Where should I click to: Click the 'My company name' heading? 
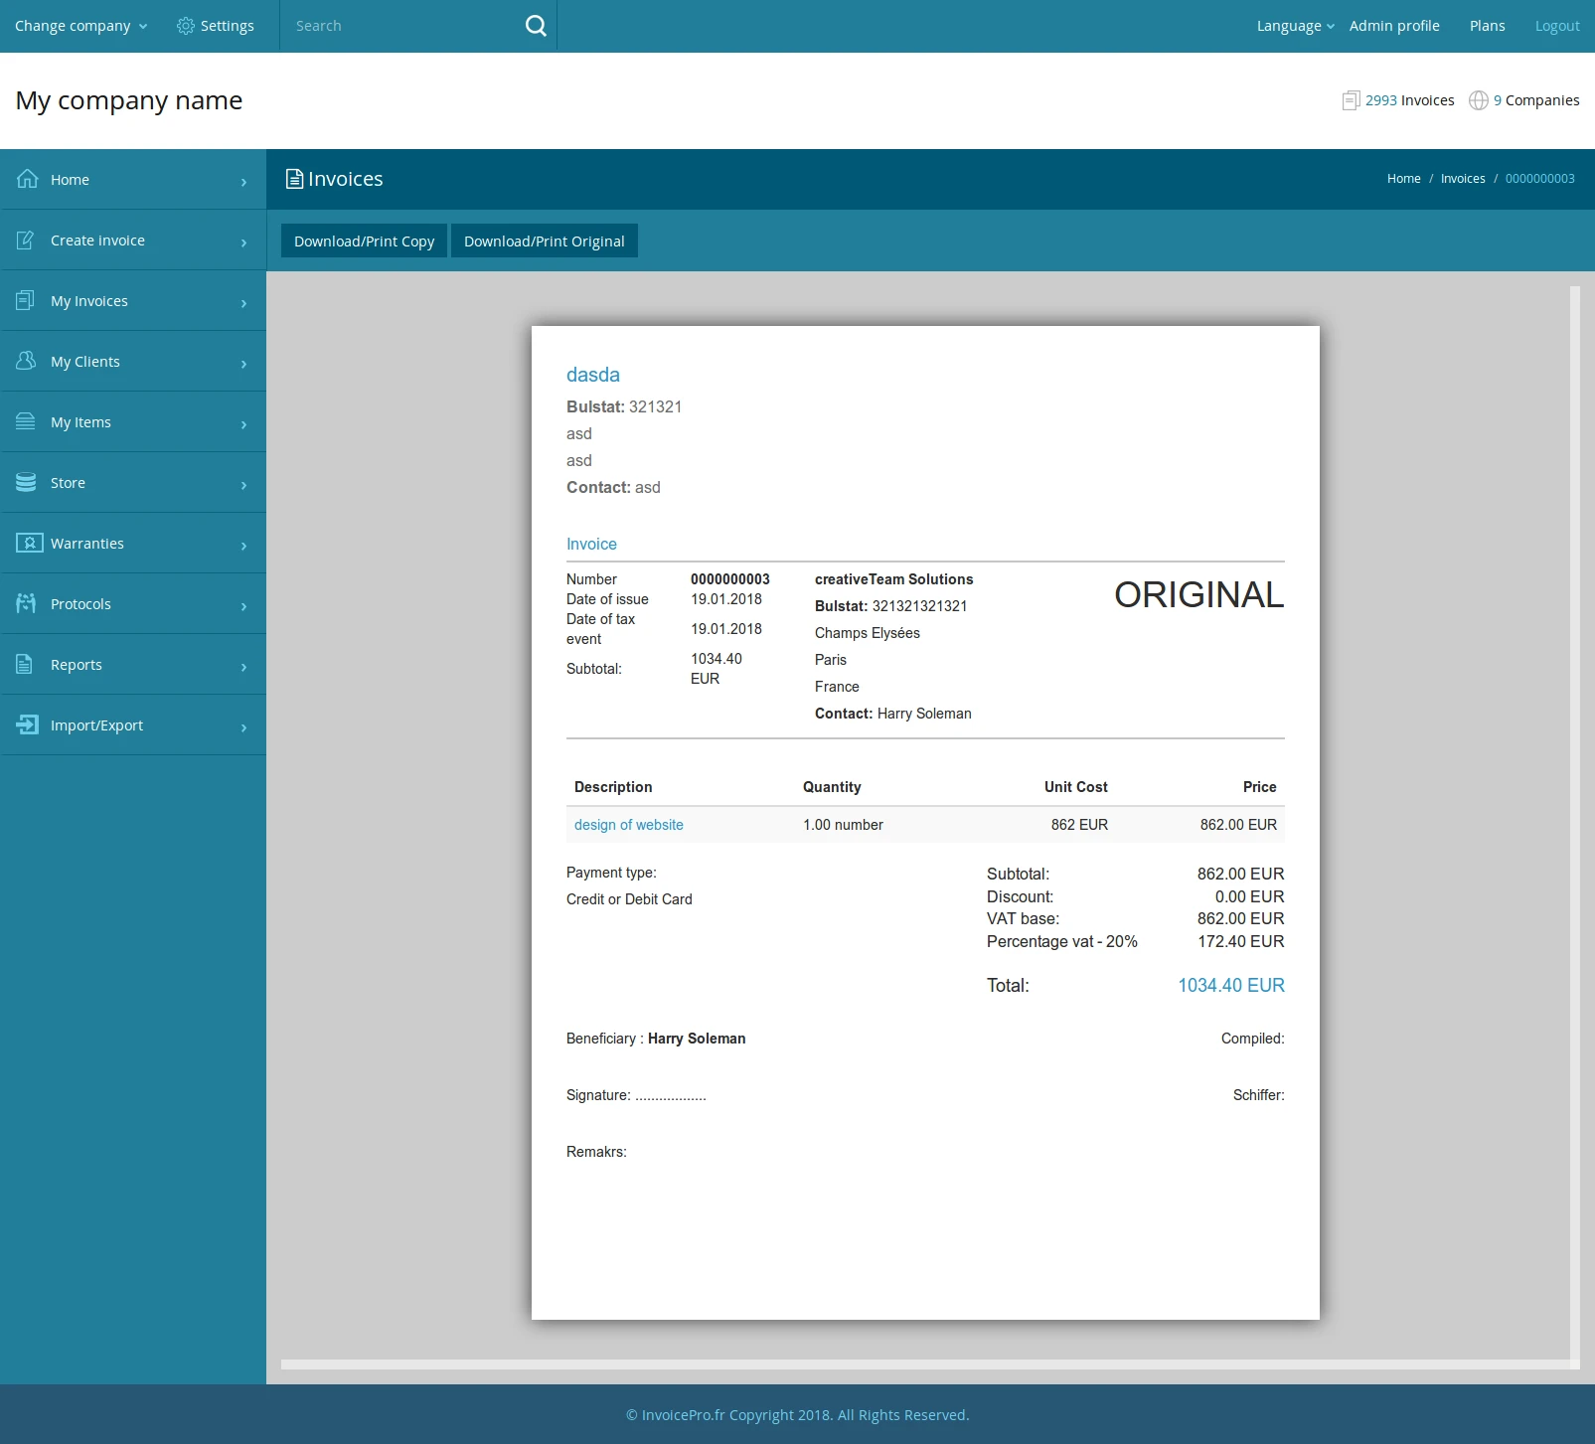(x=129, y=100)
